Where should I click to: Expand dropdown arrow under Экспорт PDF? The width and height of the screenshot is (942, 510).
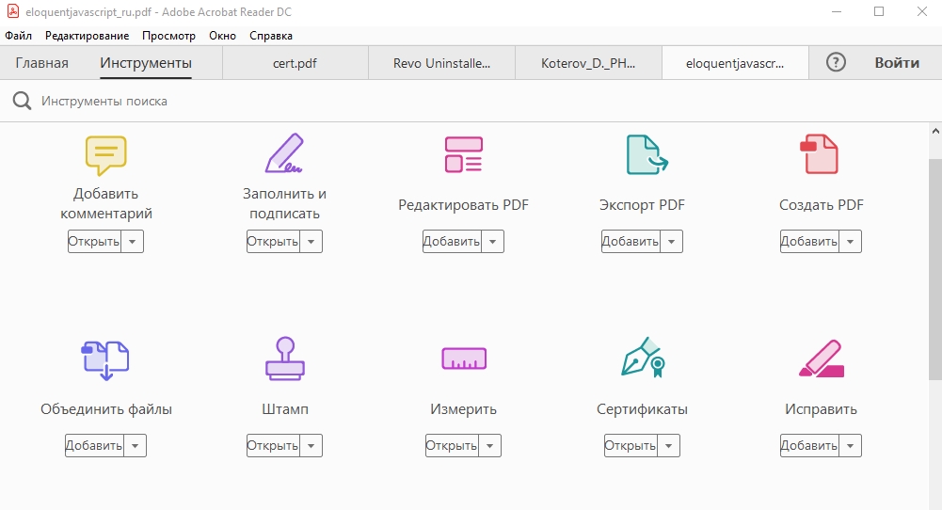pos(671,242)
